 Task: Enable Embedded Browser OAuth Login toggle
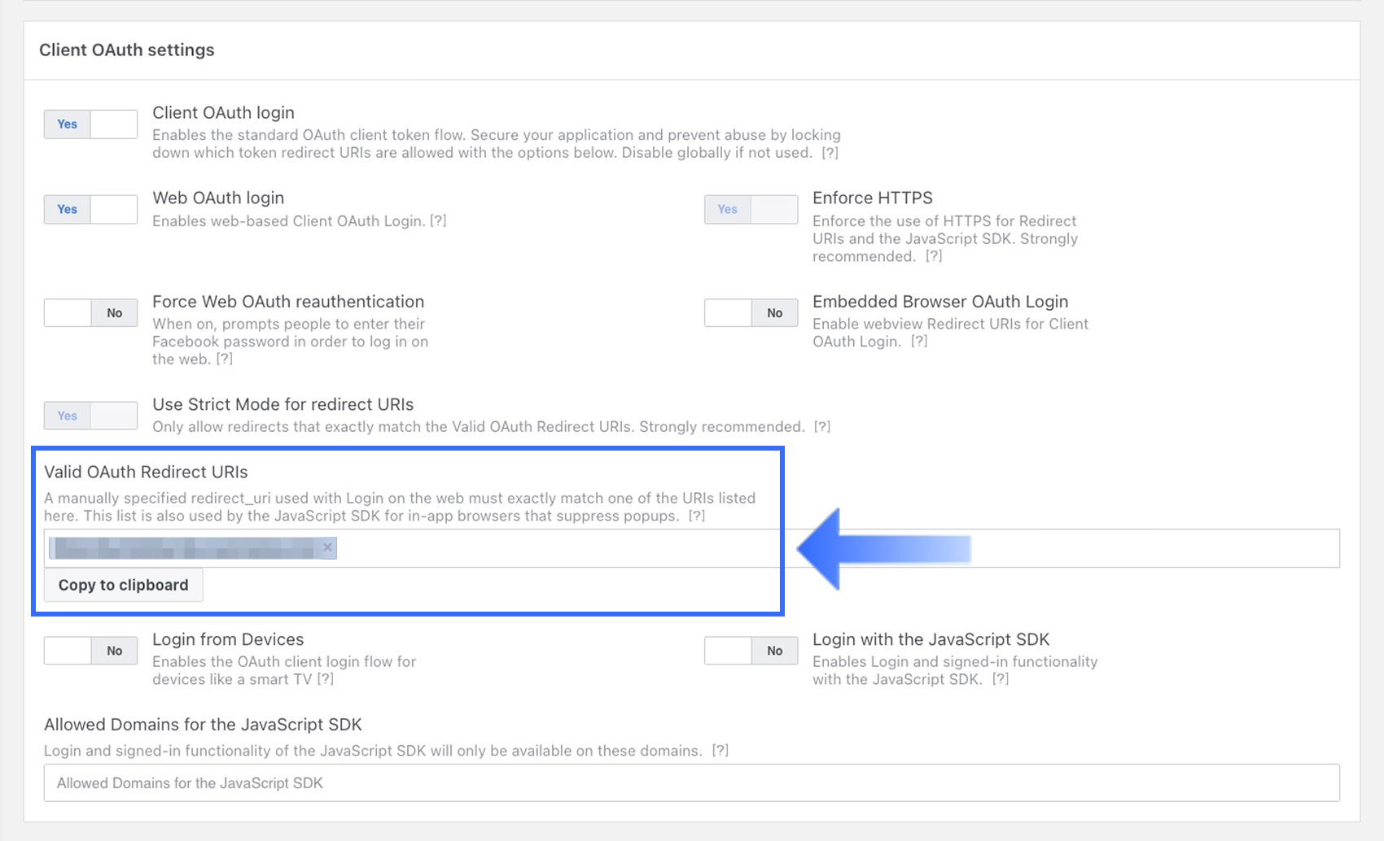[x=751, y=313]
